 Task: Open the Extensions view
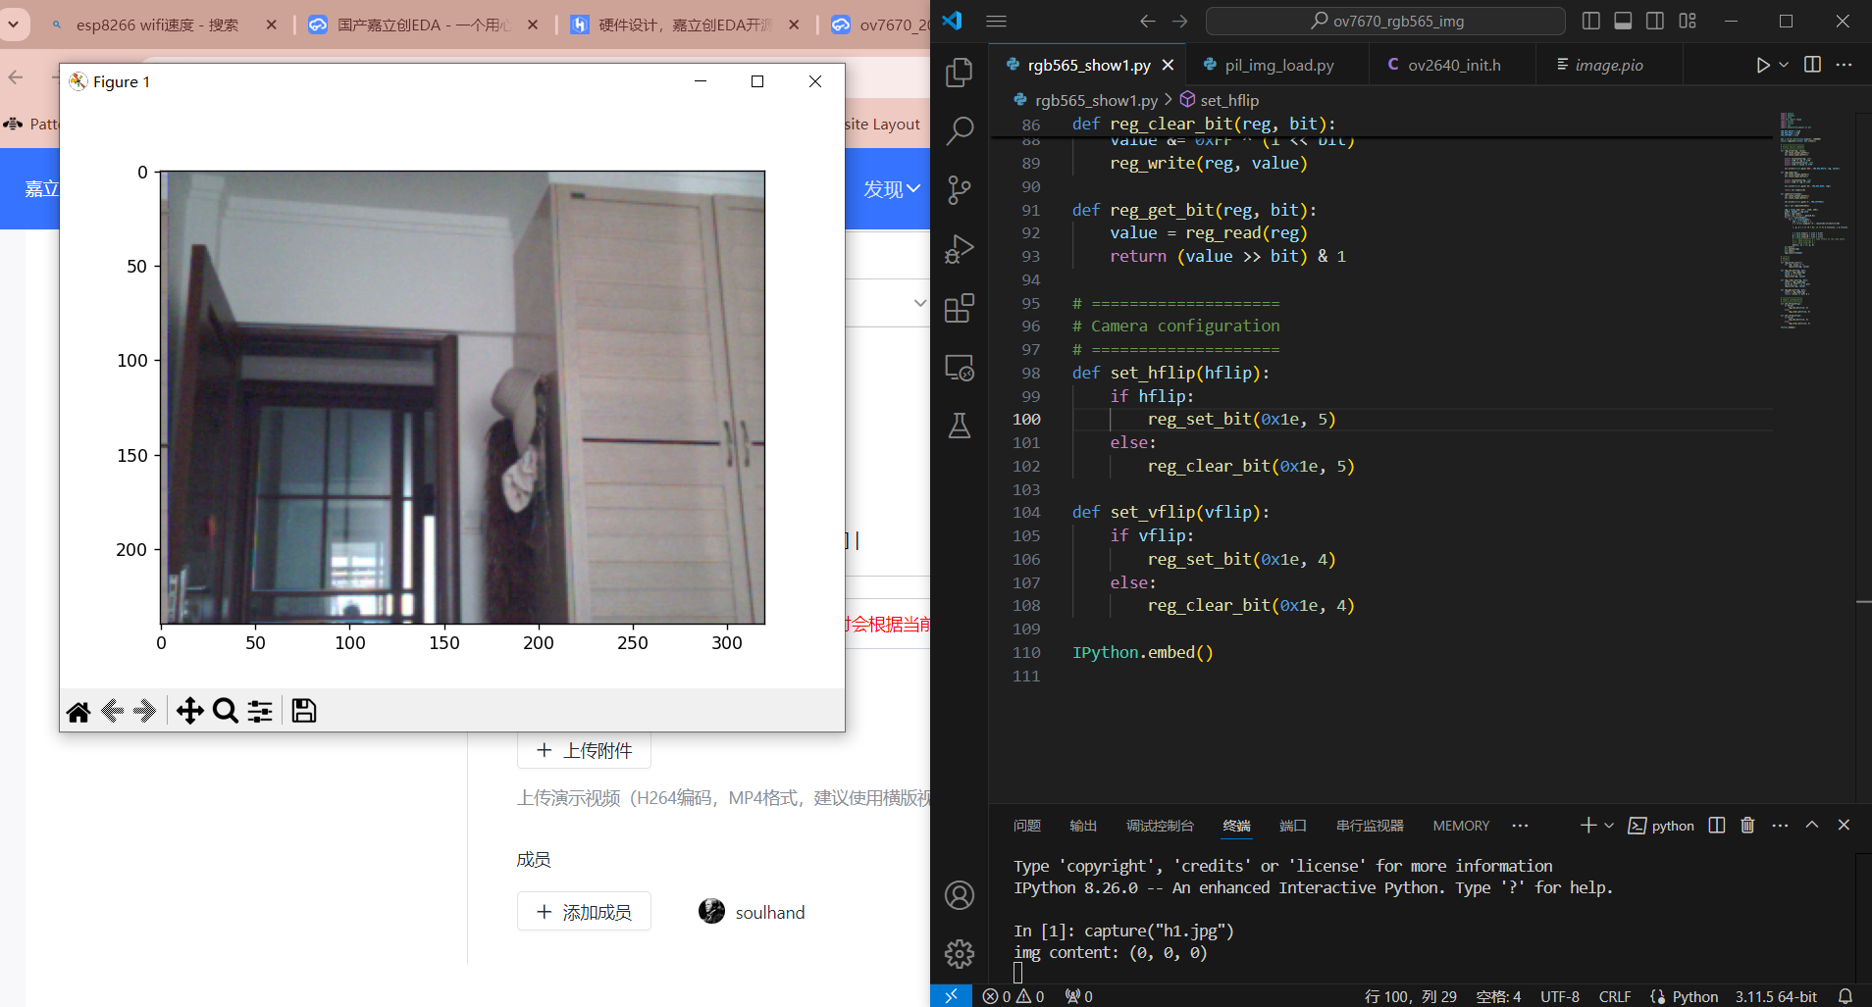(x=960, y=308)
